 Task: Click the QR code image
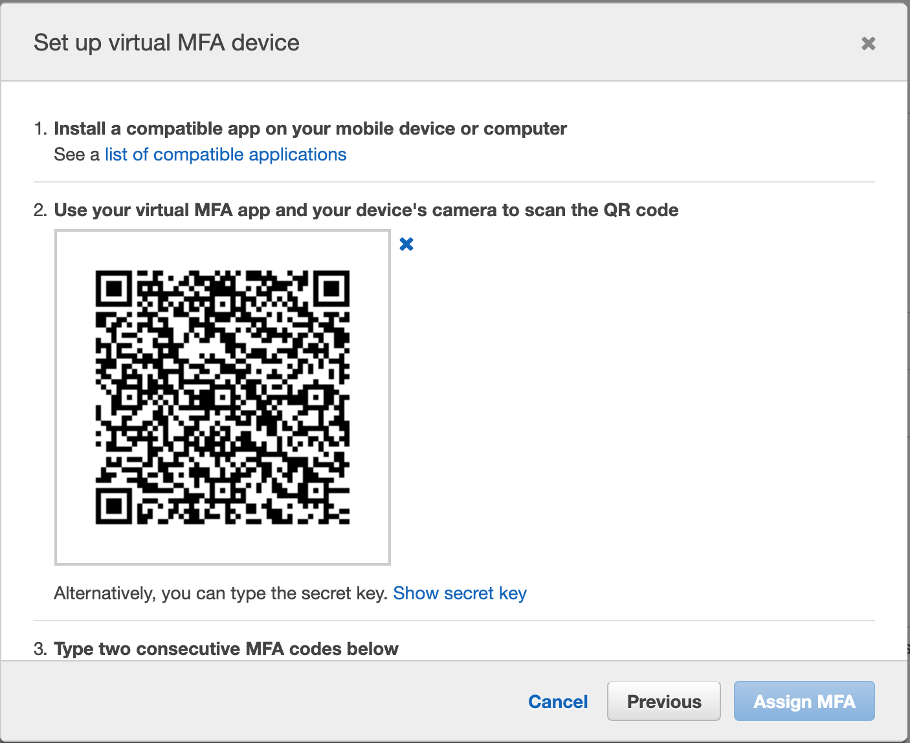pos(223,397)
